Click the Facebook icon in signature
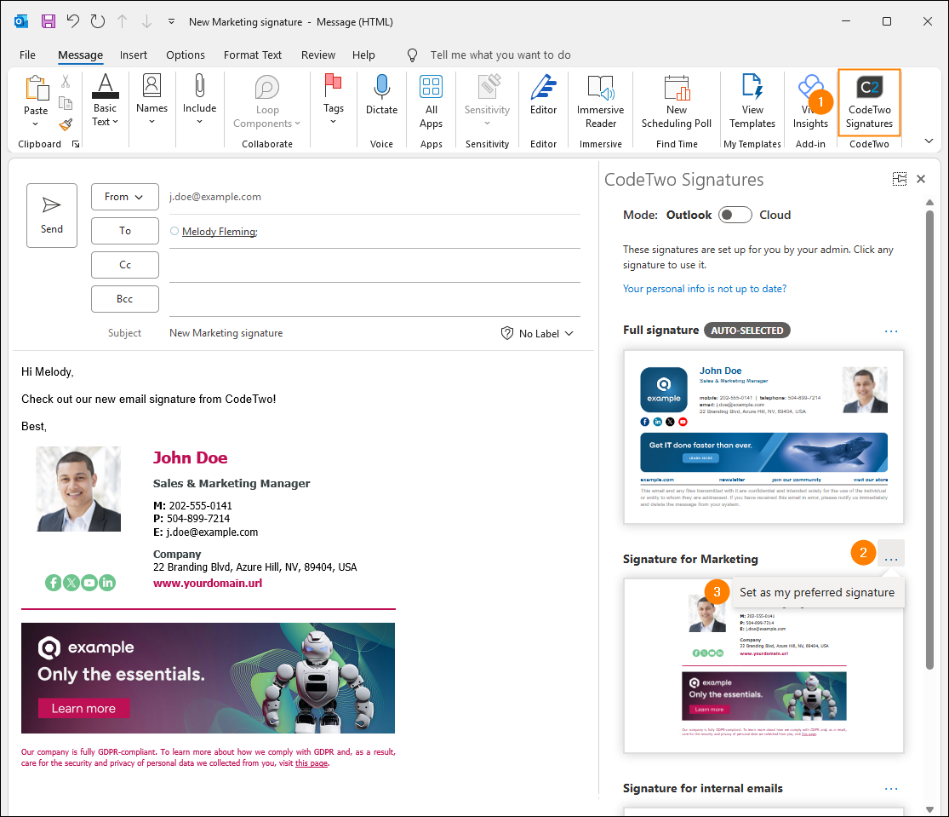This screenshot has height=817, width=949. click(54, 583)
